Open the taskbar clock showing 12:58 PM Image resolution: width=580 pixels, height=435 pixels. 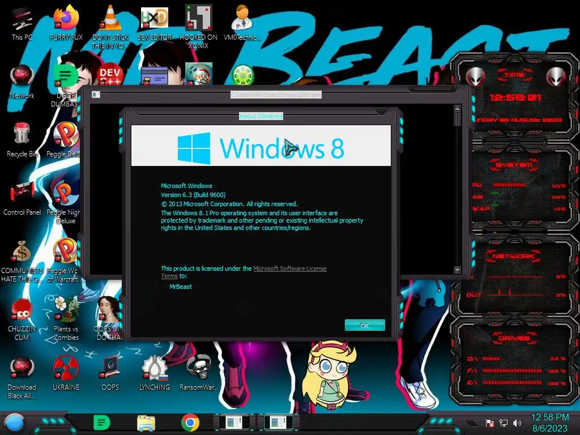(549, 423)
